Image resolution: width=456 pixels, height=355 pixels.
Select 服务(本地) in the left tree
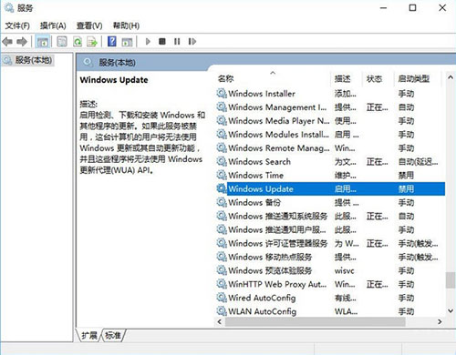coord(34,60)
